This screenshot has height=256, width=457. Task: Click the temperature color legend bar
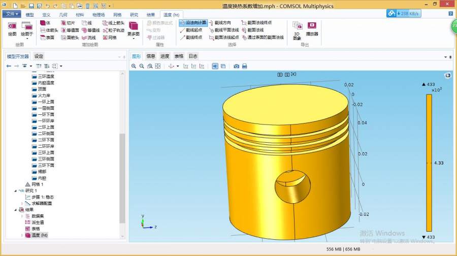tap(429, 163)
